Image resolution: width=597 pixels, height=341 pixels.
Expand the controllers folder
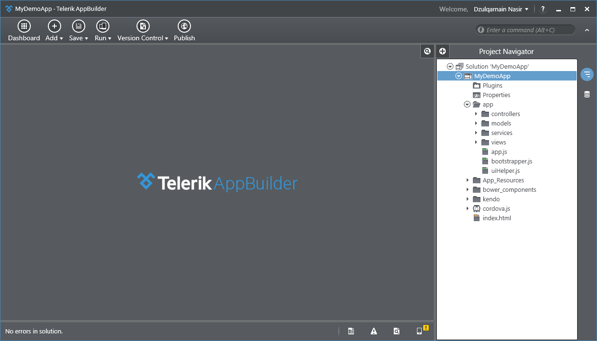pos(476,114)
